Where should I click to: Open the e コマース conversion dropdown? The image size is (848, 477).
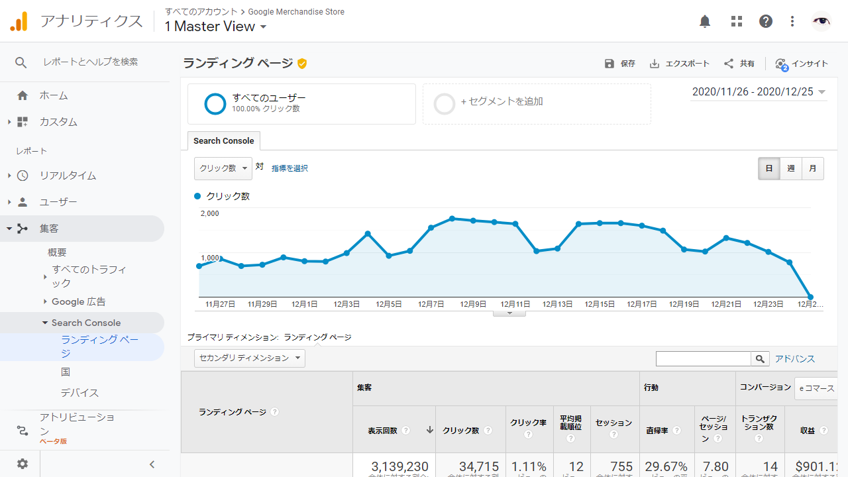click(816, 388)
